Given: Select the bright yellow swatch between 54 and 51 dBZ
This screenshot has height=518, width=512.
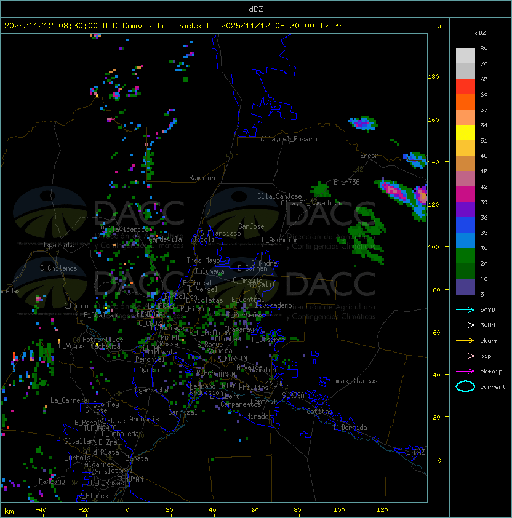Looking at the screenshot, I should [465, 133].
